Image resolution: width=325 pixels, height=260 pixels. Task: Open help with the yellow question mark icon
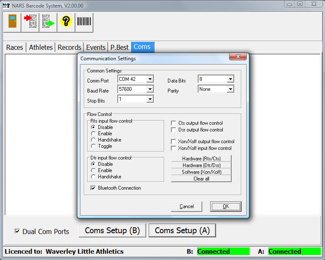point(66,22)
